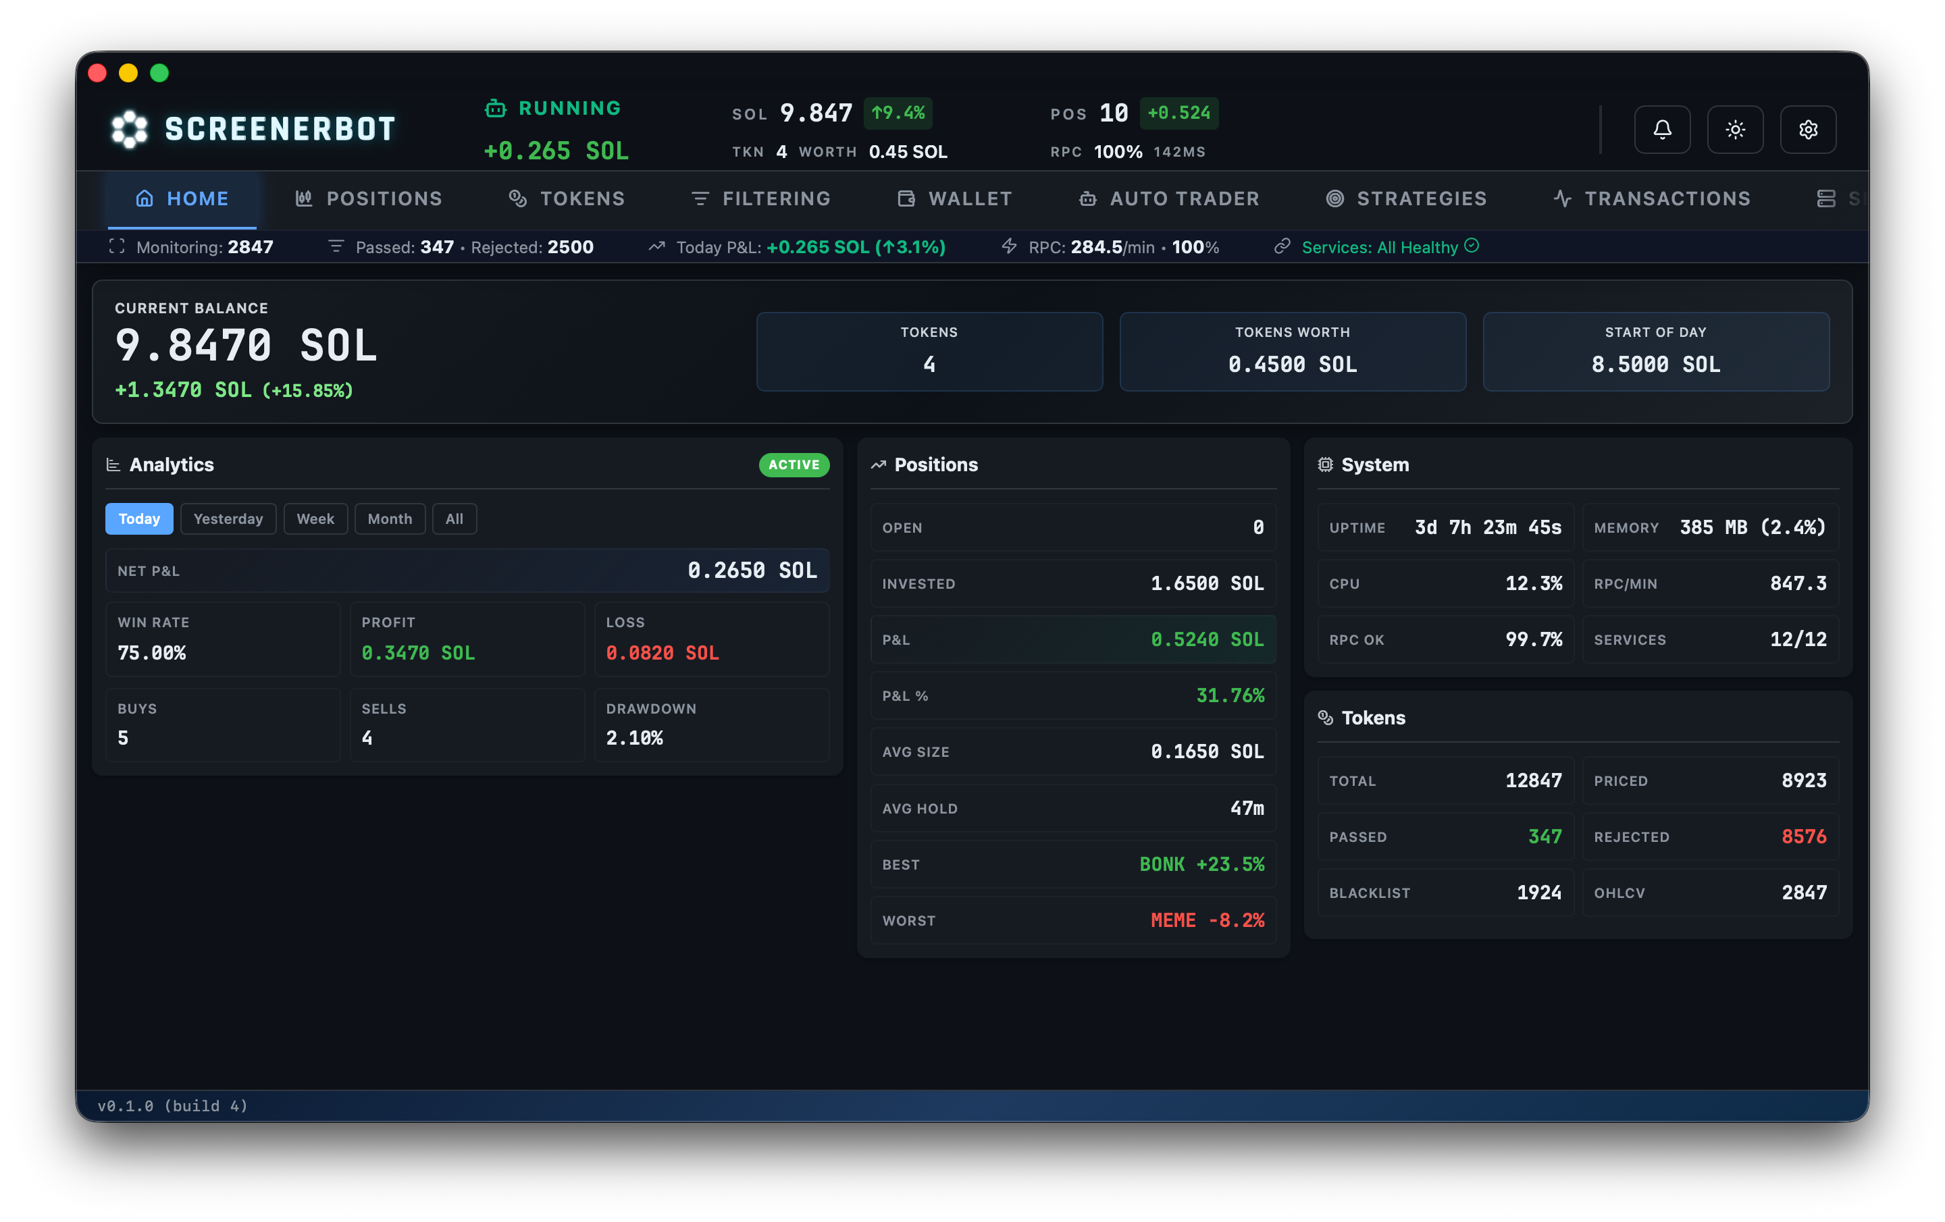Image resolution: width=1945 pixels, height=1222 pixels.
Task: Select the All analytics time range
Action: point(454,519)
